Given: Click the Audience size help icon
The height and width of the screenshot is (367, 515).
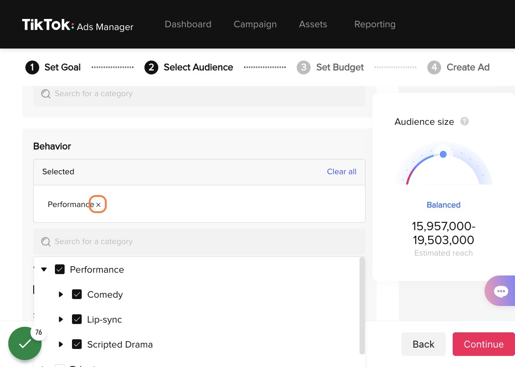Looking at the screenshot, I should coord(464,122).
